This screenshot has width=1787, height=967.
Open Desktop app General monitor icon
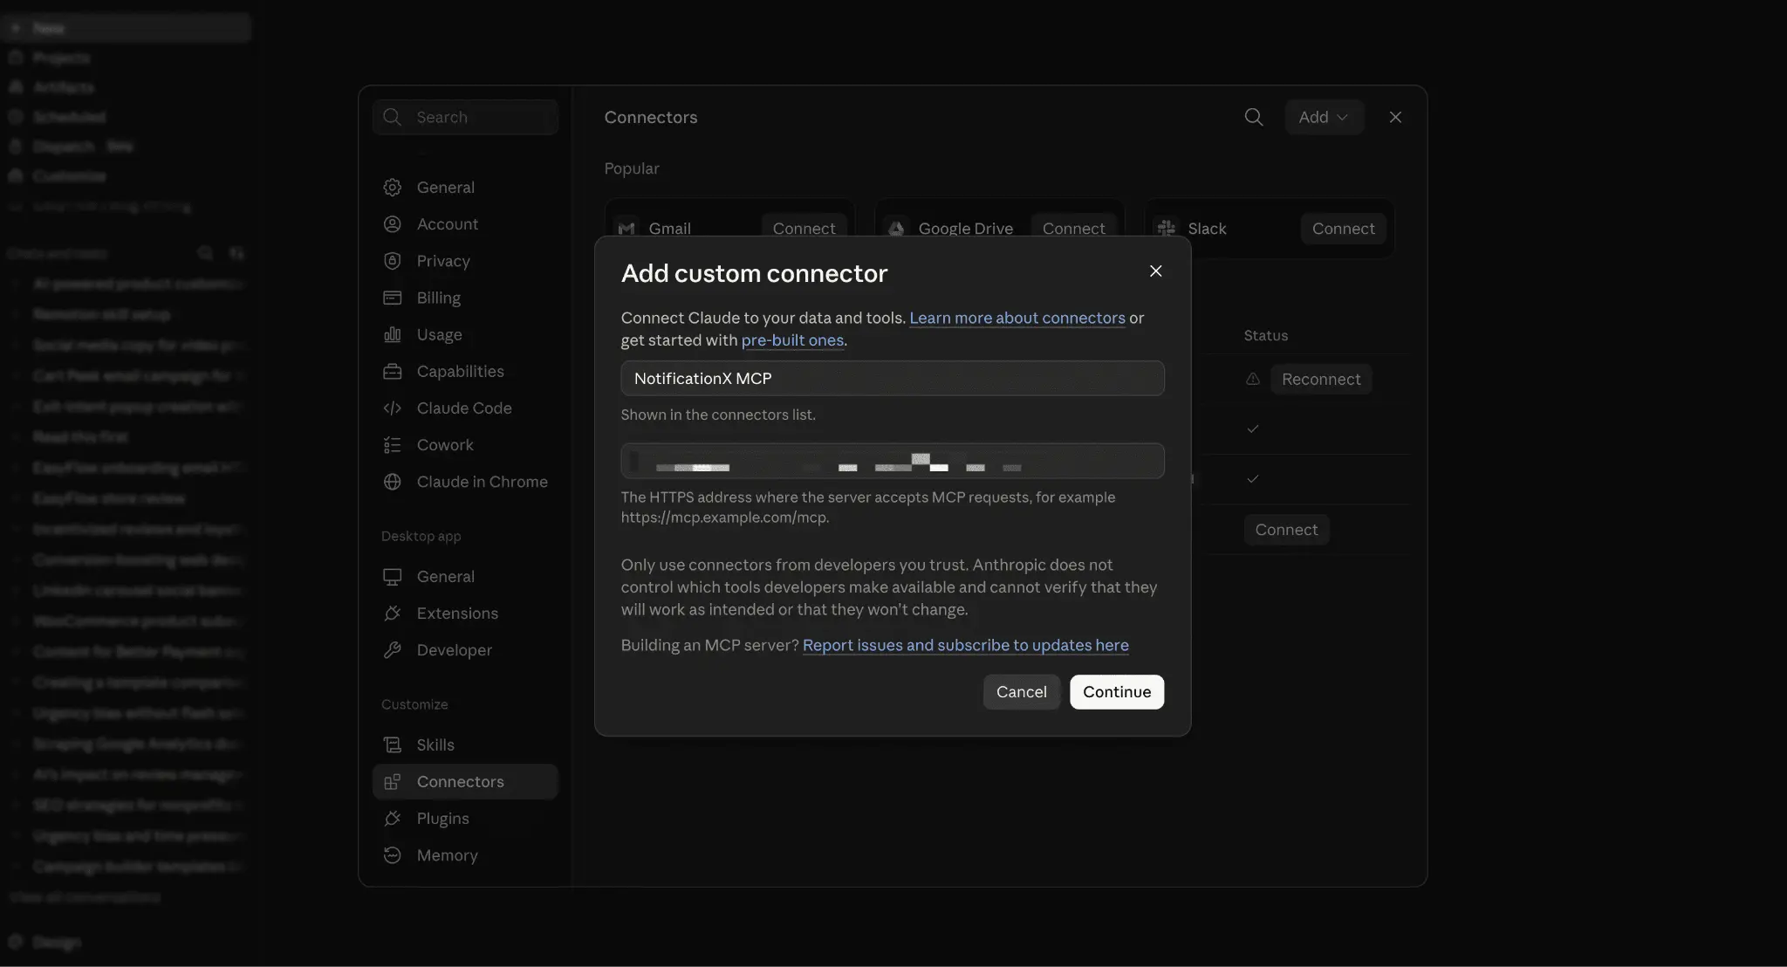pos(393,577)
